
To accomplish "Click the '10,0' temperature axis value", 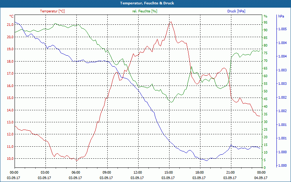I will (x=10, y=159).
